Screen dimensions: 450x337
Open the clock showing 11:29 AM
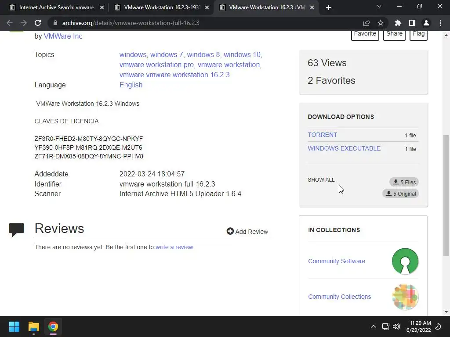(x=418, y=326)
